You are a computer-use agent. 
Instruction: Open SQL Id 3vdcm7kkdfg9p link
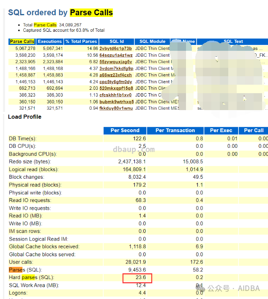[x=116, y=69]
